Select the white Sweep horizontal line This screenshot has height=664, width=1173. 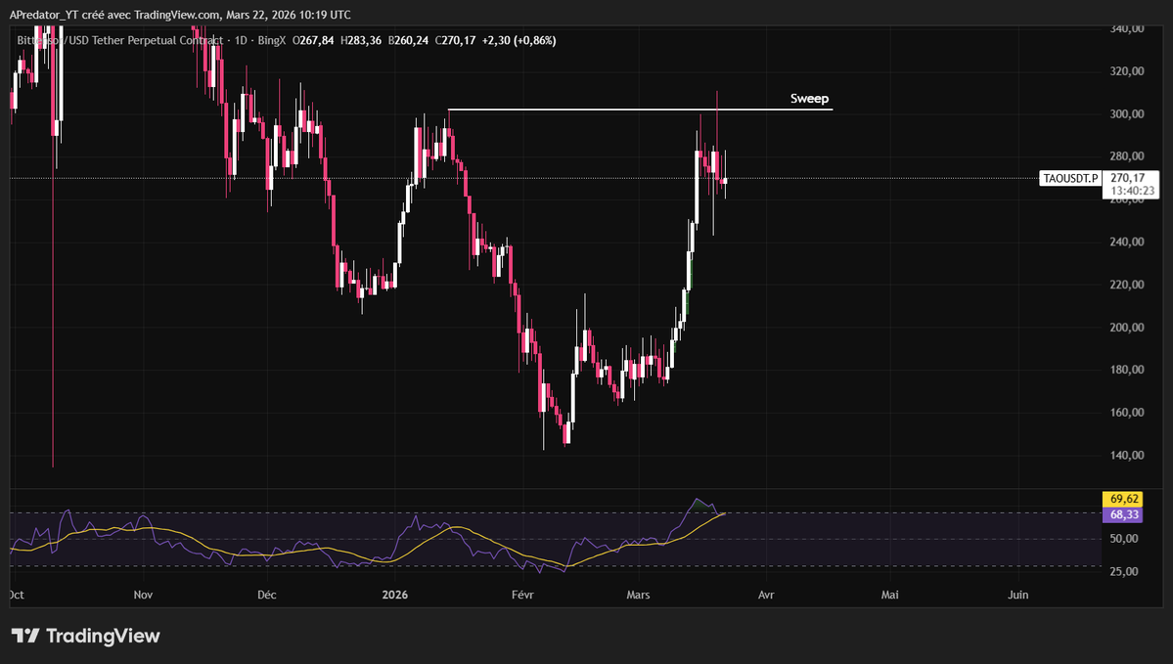tap(641, 110)
